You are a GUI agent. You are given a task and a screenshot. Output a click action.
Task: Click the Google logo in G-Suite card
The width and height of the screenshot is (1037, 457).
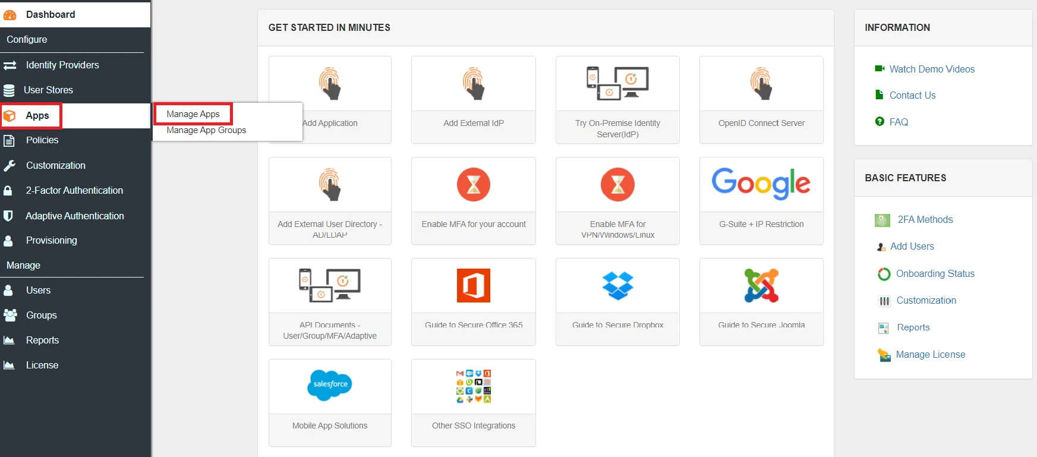click(x=761, y=183)
